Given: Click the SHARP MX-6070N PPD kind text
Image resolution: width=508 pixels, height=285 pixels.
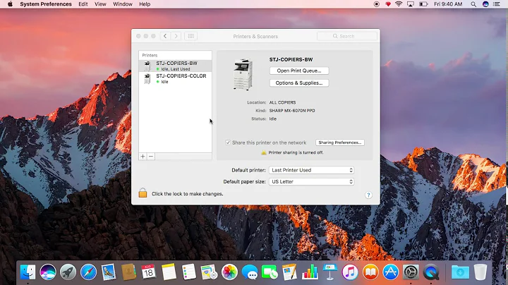Looking at the screenshot, I should pos(292,111).
